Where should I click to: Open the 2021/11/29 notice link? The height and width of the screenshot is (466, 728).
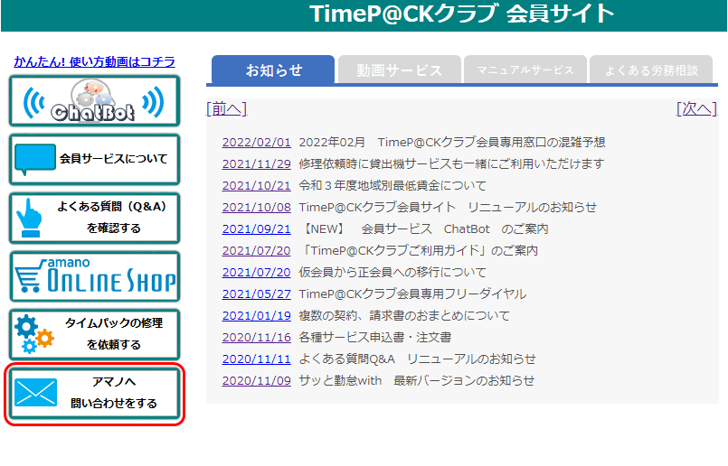click(256, 164)
